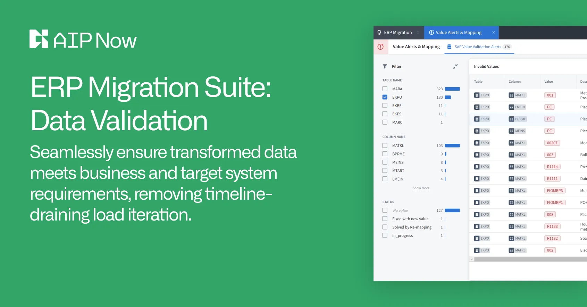587x307 pixels.
Task: Click the EKPO table icon in the 00207 row
Action: (477, 143)
